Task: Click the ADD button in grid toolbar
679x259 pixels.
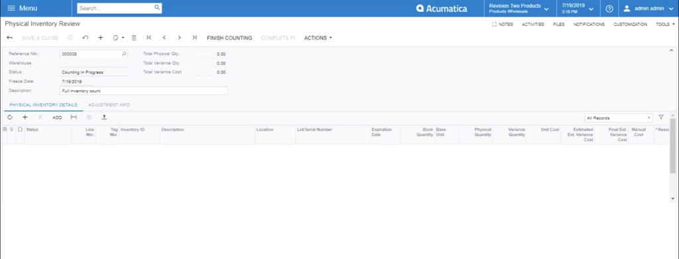Action: pos(57,118)
